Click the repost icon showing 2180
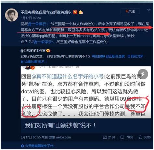This screenshot has height=150, width=154. tap(105, 137)
